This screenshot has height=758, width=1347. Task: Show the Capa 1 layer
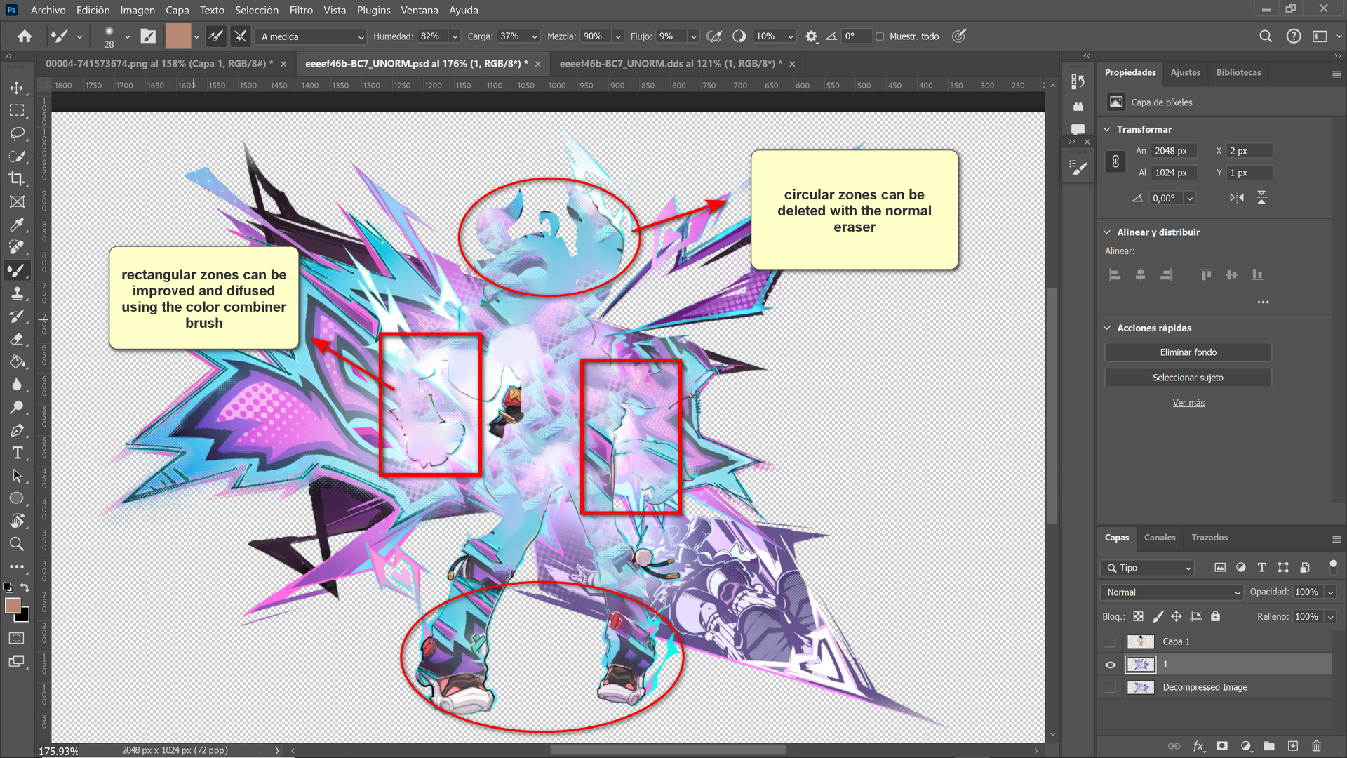[x=1110, y=641]
